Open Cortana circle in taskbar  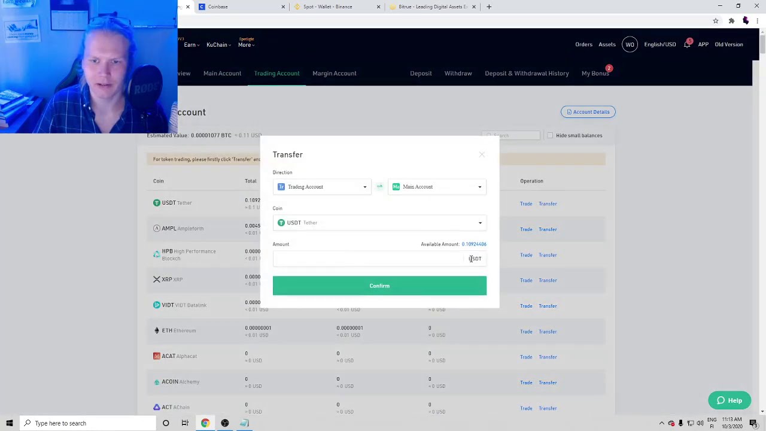tap(166, 423)
